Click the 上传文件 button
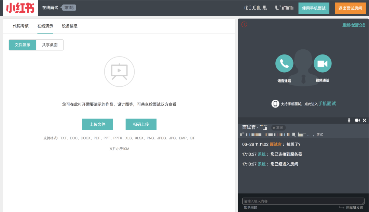 [x=97, y=124]
